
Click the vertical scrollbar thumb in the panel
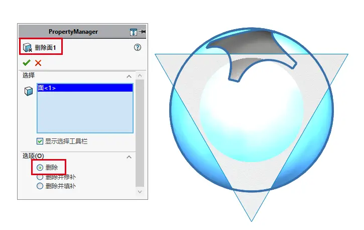(140, 133)
